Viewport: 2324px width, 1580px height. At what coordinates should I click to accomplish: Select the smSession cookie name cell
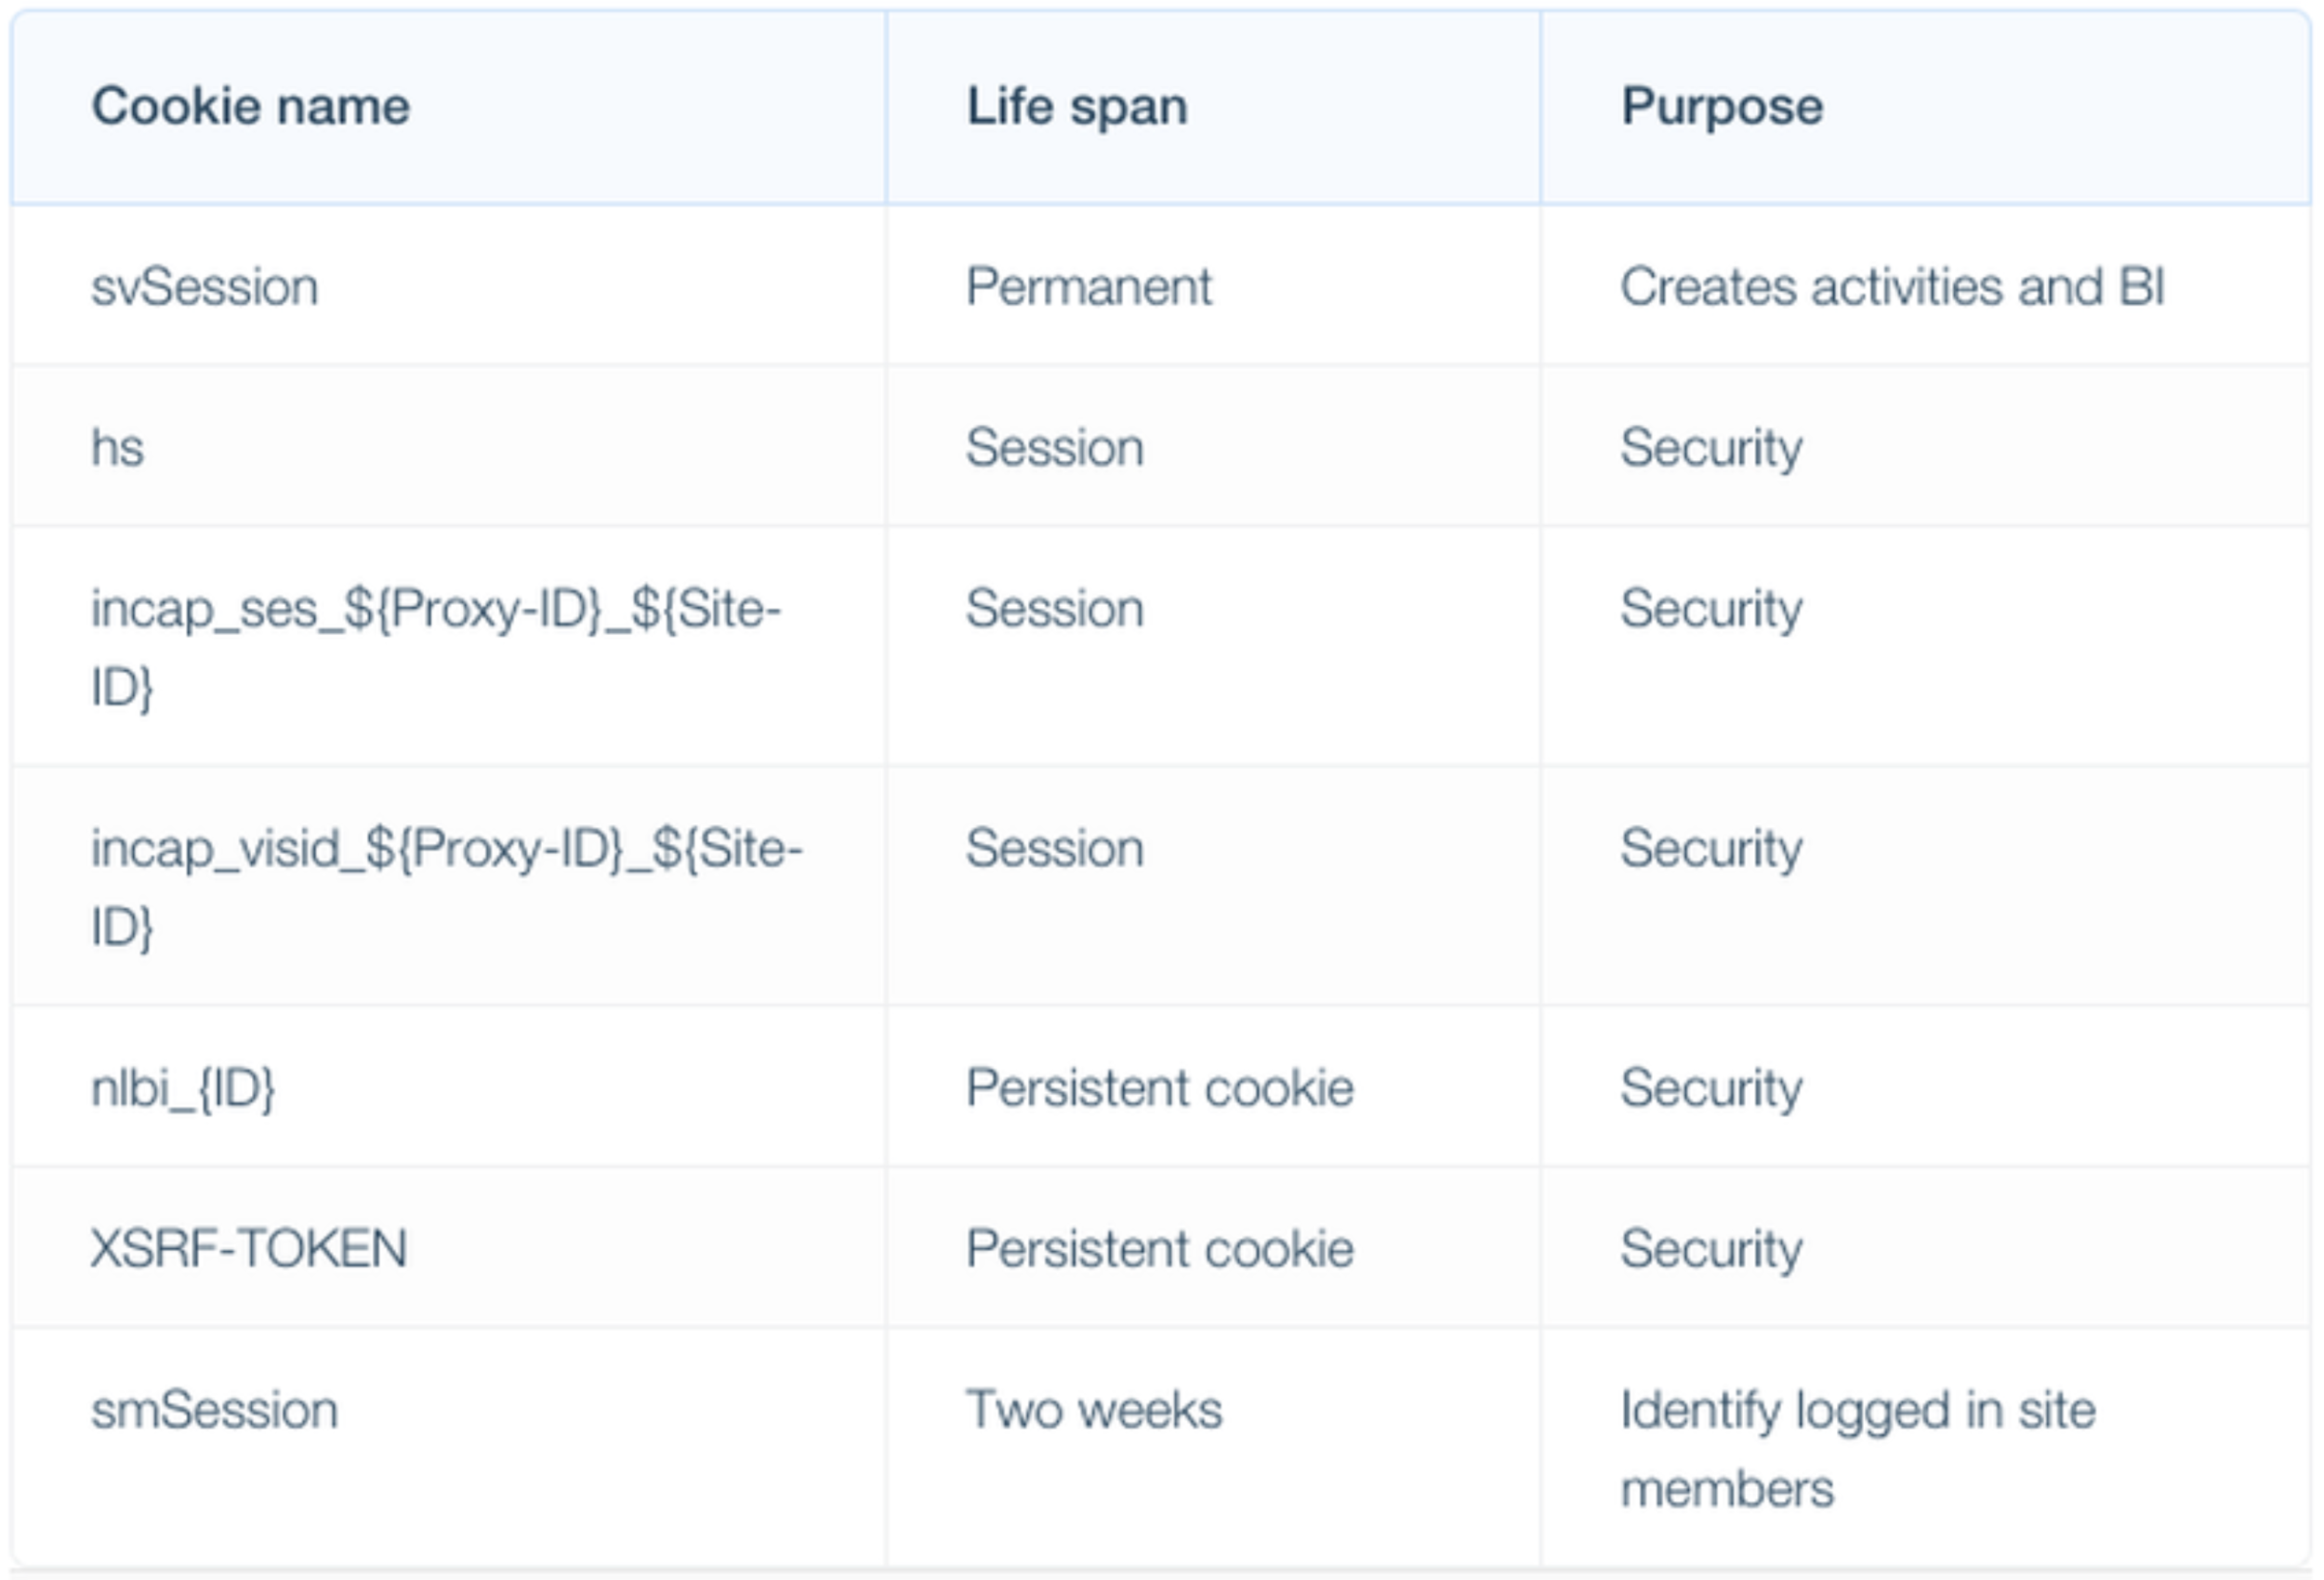pos(215,1410)
